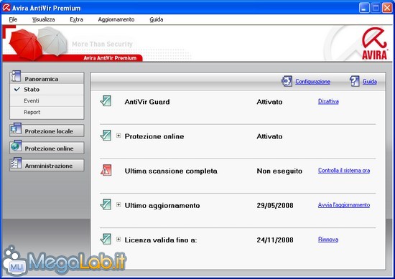Click the AntiVir Guard label text

[147, 102]
